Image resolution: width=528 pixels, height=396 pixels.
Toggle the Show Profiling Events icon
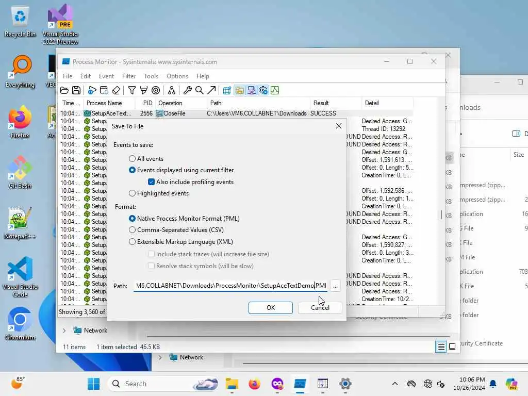click(x=275, y=90)
